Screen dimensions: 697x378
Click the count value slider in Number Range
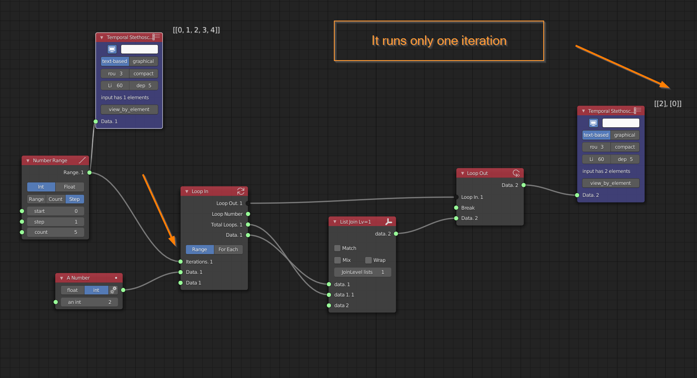pyautogui.click(x=56, y=232)
